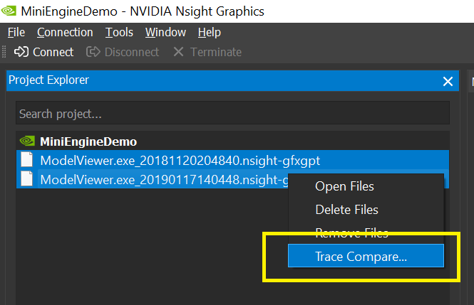
Task: Open the Connection menu
Action: point(65,32)
